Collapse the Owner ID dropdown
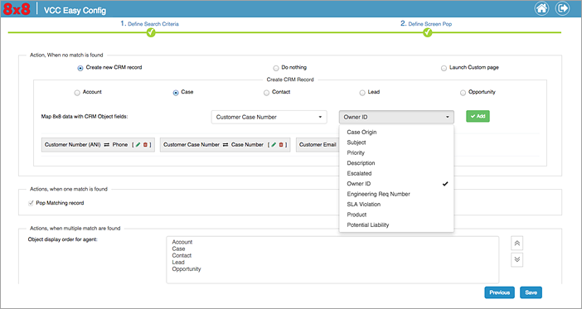This screenshot has height=309, width=582. pos(396,117)
